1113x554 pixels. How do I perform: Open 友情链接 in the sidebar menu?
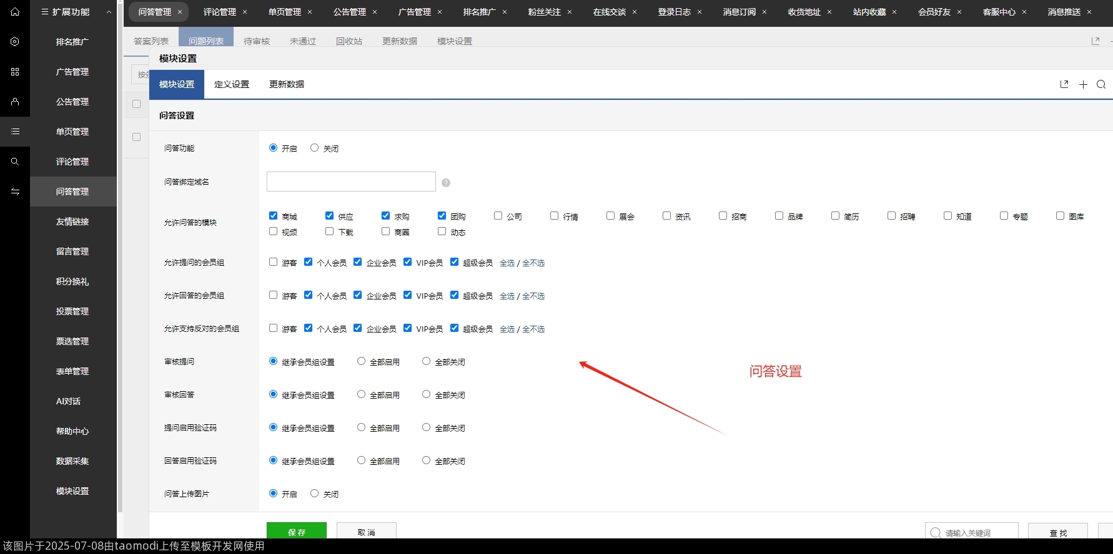[73, 221]
